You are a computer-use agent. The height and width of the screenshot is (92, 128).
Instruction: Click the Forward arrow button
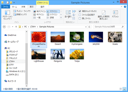[9, 27]
